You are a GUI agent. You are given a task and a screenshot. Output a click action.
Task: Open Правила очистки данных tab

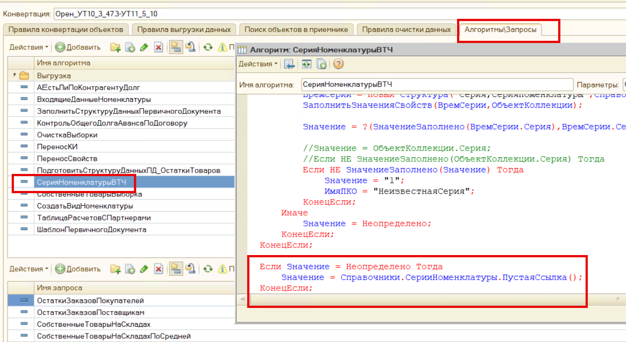(x=406, y=30)
